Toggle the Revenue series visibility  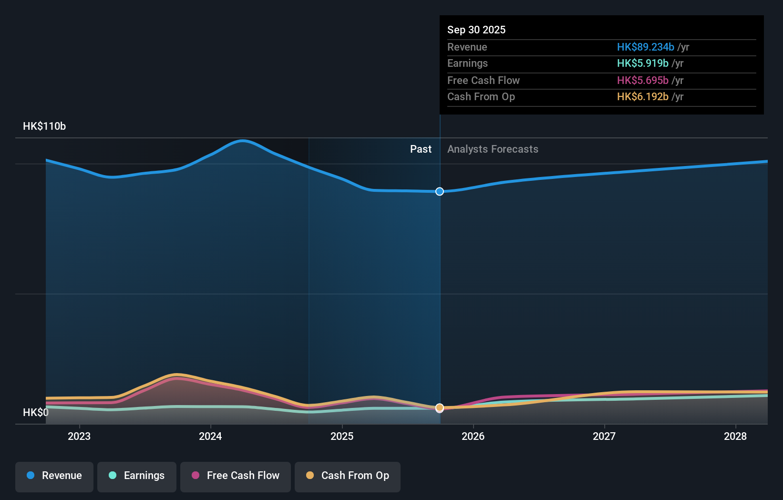[x=54, y=477]
